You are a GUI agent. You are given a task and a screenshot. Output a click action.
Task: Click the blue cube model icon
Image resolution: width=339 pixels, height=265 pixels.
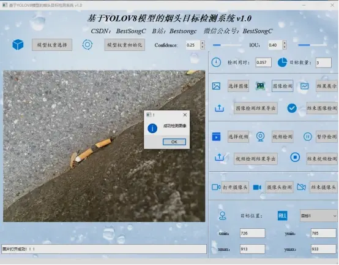coord(18,45)
